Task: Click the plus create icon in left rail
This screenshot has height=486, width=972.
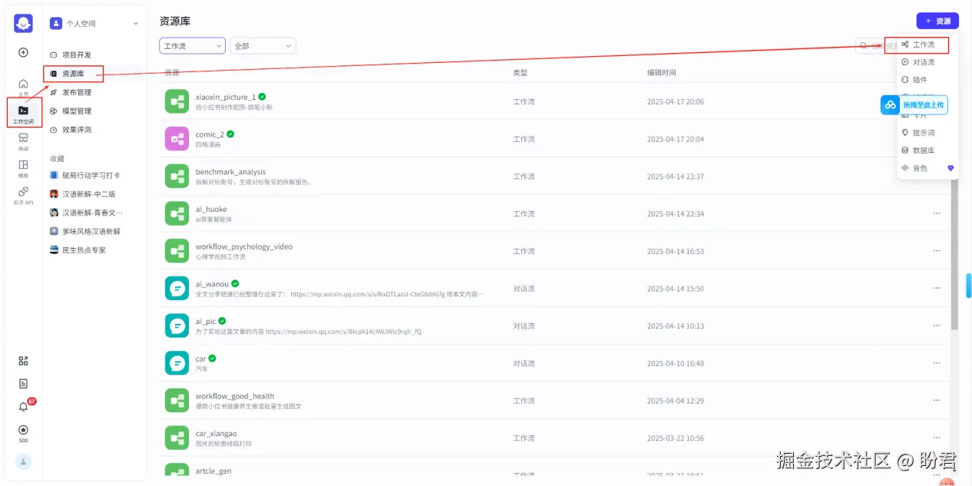Action: pos(23,53)
